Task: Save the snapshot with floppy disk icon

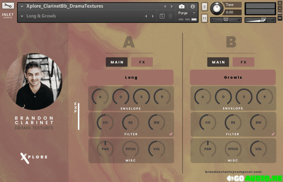Action: pos(162,16)
